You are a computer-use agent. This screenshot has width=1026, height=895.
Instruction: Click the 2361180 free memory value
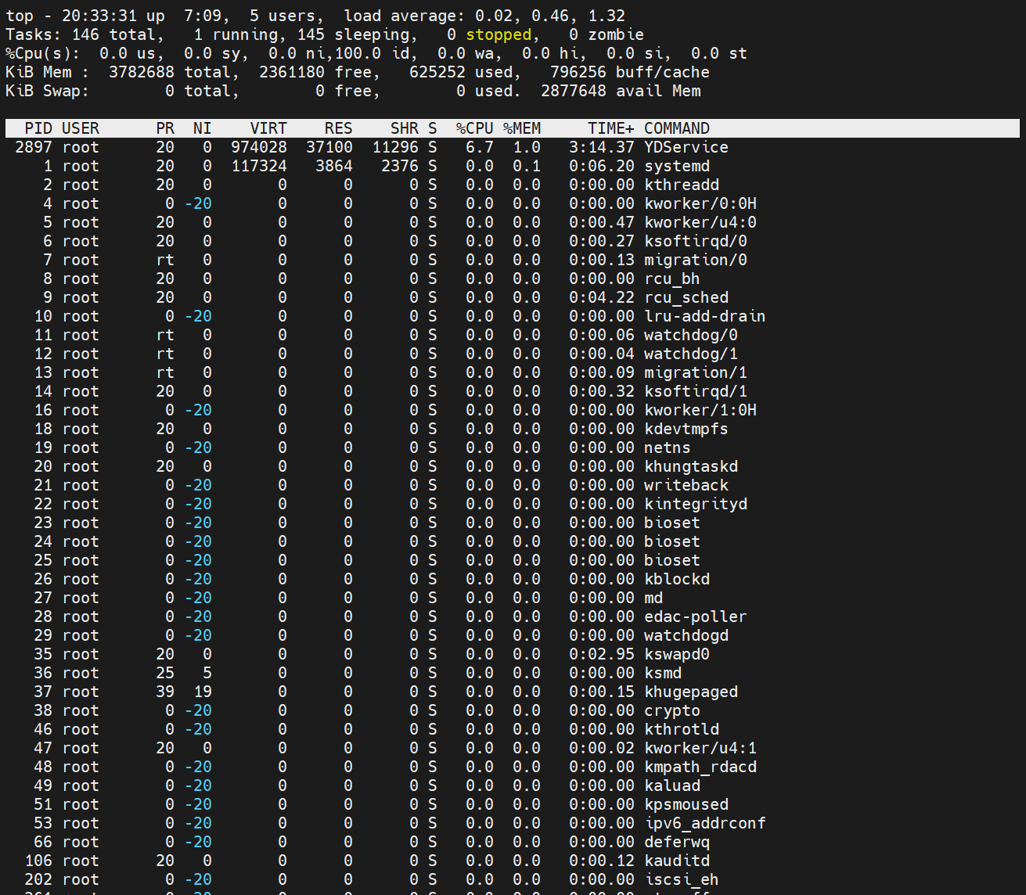tap(292, 72)
